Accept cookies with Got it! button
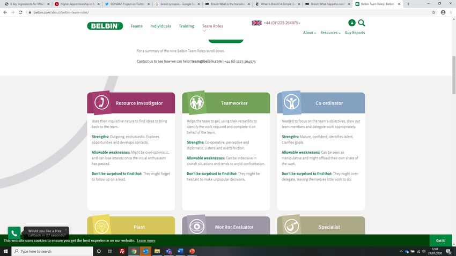Screen dimensions: 456x256 [440, 240]
